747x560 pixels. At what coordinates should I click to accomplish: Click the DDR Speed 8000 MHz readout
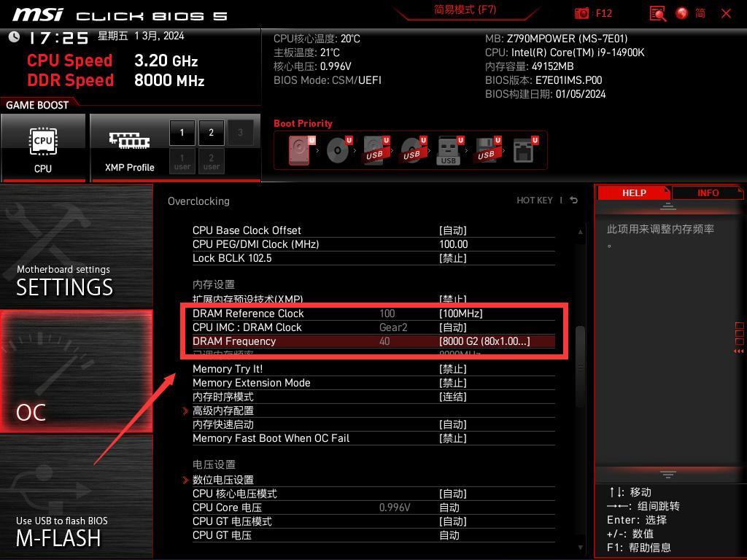coord(116,80)
